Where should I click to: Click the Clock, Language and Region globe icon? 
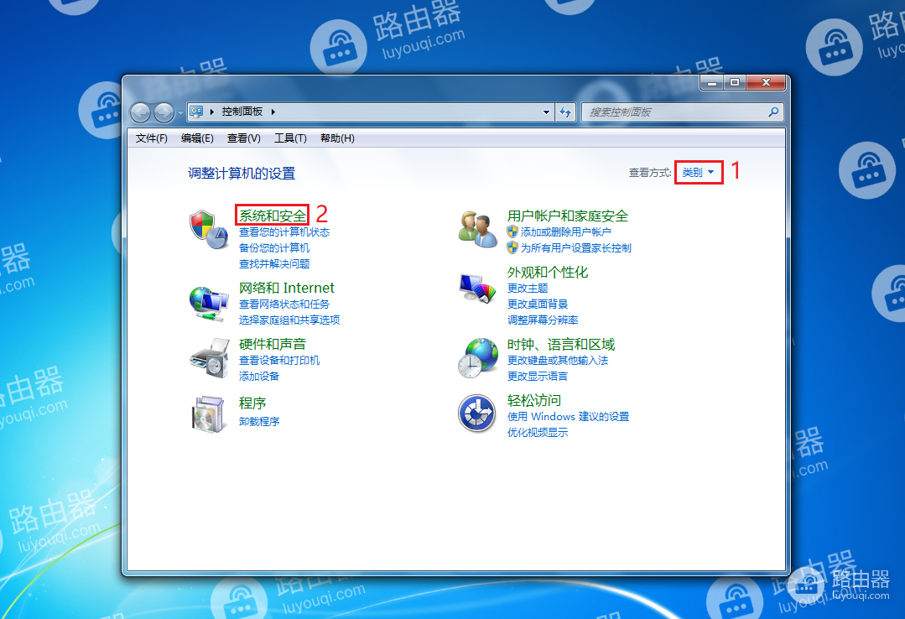(478, 358)
